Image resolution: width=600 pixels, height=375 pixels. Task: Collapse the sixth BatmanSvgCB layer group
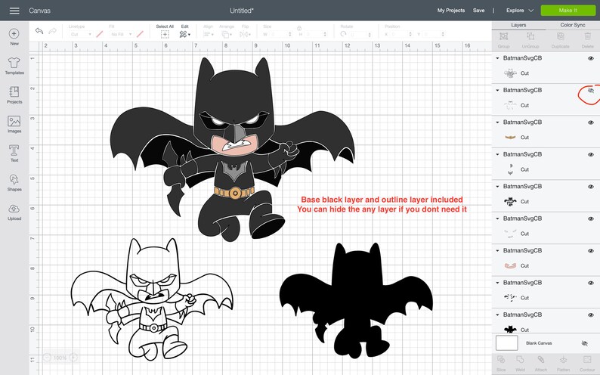pyautogui.click(x=497, y=218)
